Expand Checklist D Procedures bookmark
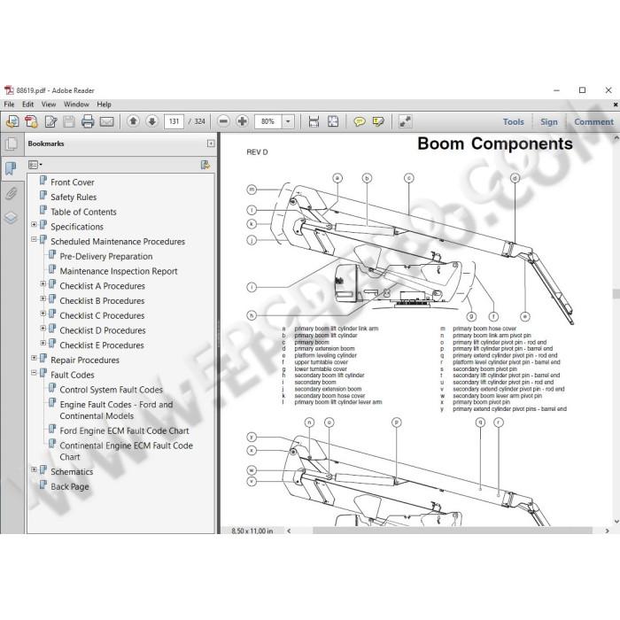This screenshot has width=620, height=620. tap(43, 329)
